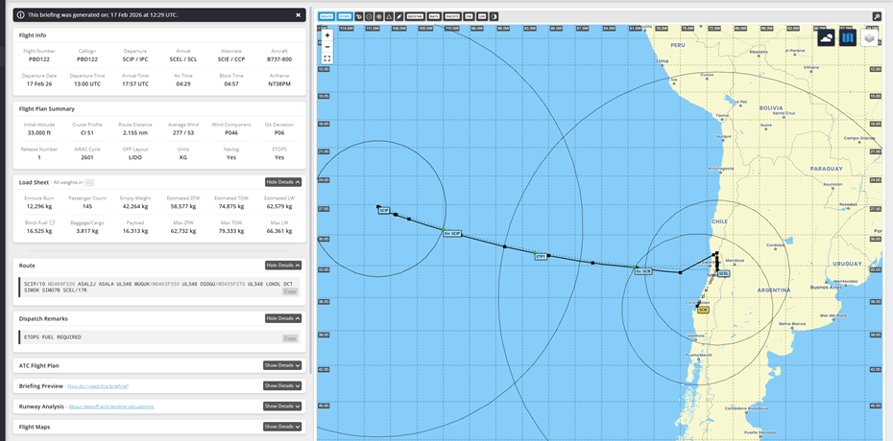Image resolution: width=893 pixels, height=441 pixels.
Task: Toggle the day/night half-circle icon
Action: (x=494, y=16)
